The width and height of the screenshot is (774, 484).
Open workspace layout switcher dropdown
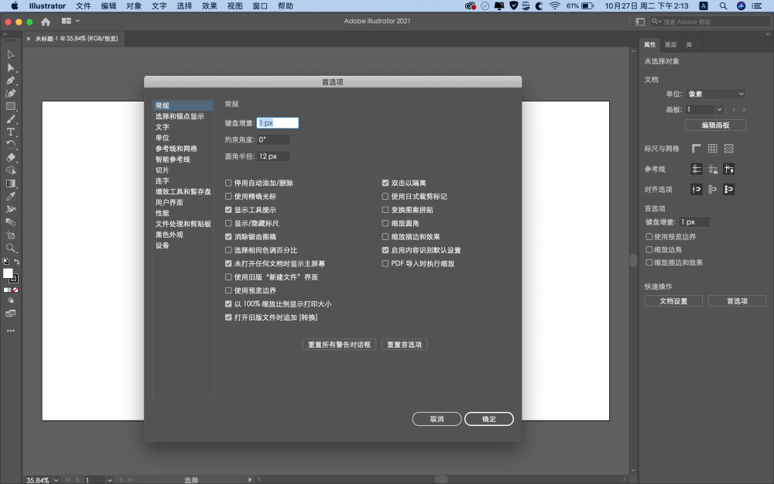pos(70,21)
